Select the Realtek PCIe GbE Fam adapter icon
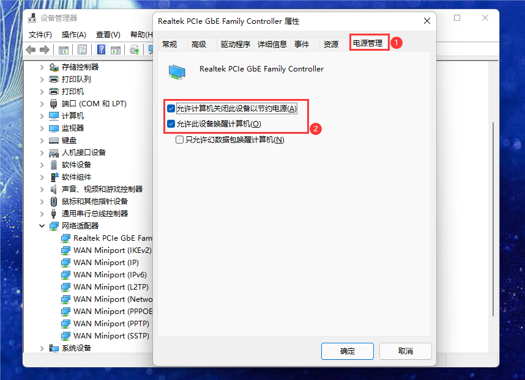Viewport: 525px width, 380px height. [x=65, y=238]
